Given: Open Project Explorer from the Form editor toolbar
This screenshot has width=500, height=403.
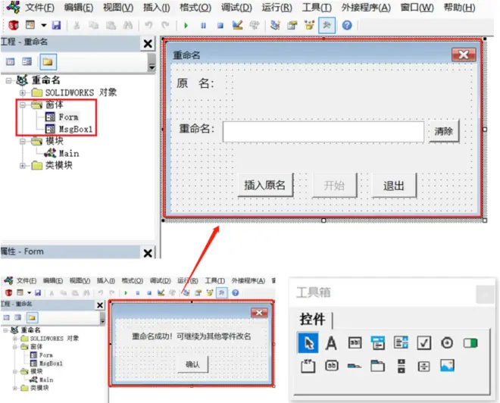Looking at the screenshot, I should (275, 25).
